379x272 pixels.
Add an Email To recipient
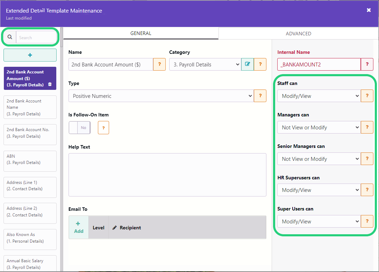coord(79,227)
